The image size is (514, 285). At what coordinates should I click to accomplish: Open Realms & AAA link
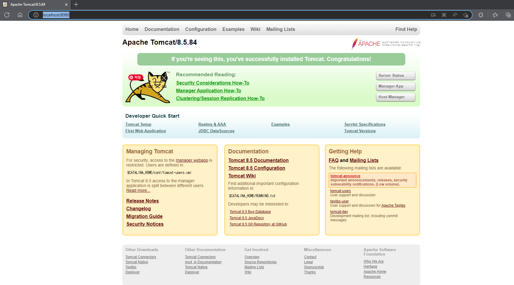(212, 124)
